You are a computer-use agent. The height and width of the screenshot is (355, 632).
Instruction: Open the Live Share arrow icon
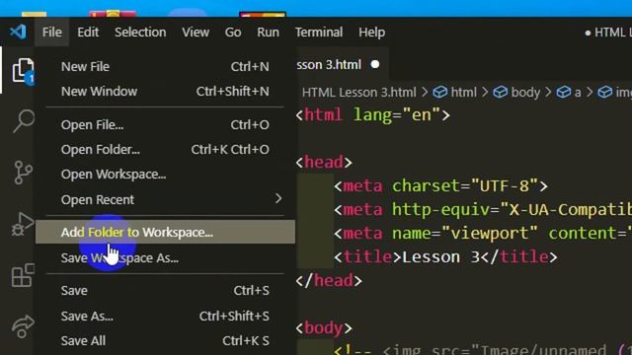click(x=23, y=326)
